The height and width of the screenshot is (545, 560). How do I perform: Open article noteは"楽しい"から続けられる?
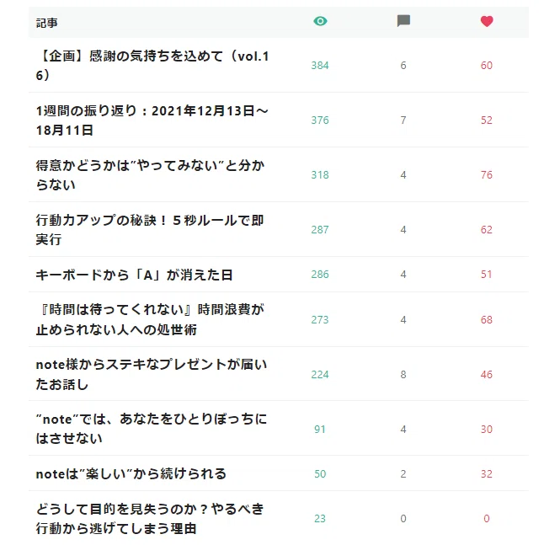click(131, 474)
